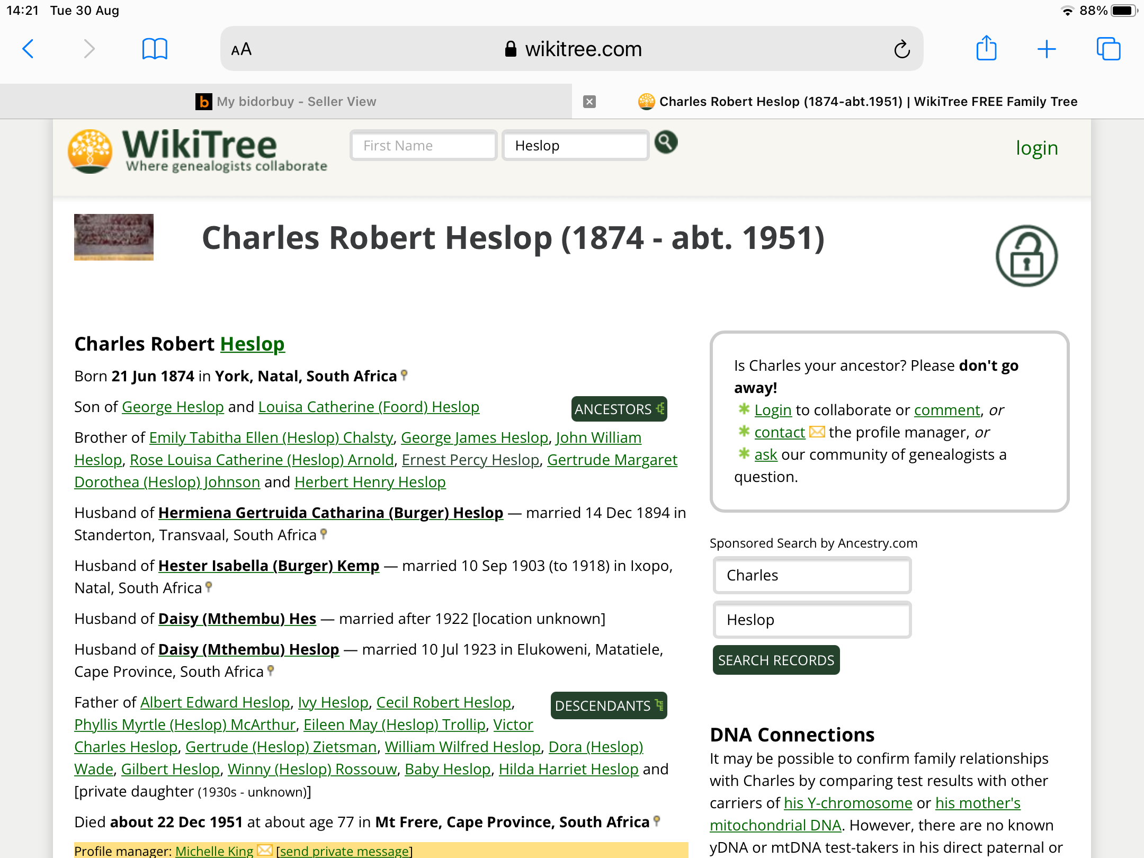Click the envelope icon beside contact
Viewport: 1144px width, 858px height.
tap(817, 432)
